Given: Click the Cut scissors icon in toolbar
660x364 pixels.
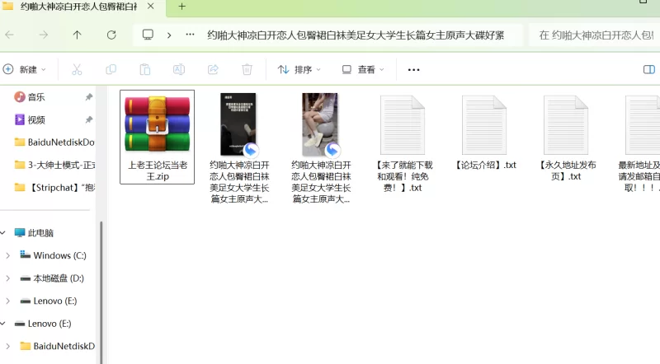Looking at the screenshot, I should point(77,69).
